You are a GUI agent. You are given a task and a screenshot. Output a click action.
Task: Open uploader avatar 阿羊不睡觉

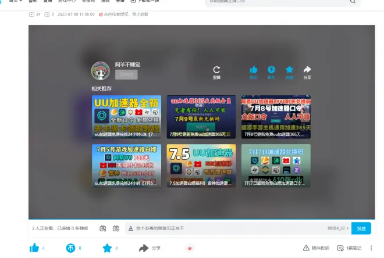[101, 71]
